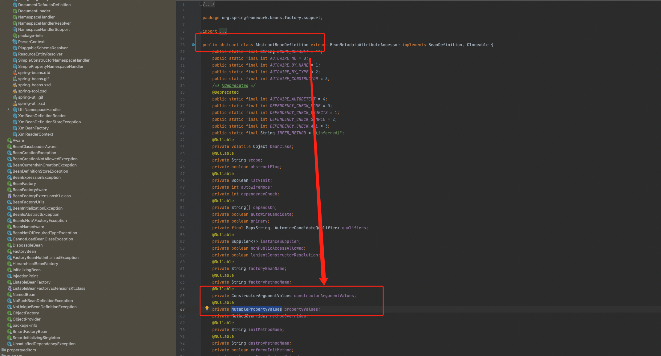This screenshot has width=661, height=356.
Task: Select InjectionPoint class icon
Action: (9, 276)
